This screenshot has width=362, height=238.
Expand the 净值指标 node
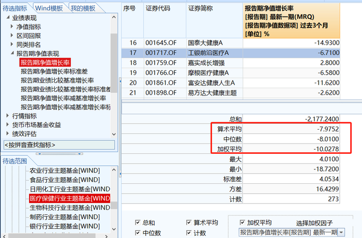click(x=12, y=26)
